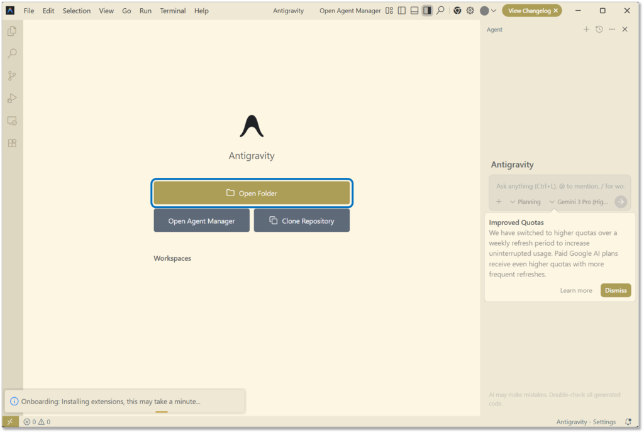Image resolution: width=644 pixels, height=433 pixels.
Task: View past agent conversations history icon
Action: [599, 30]
